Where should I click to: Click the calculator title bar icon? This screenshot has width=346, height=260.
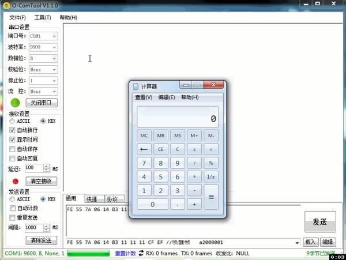[x=136, y=86]
